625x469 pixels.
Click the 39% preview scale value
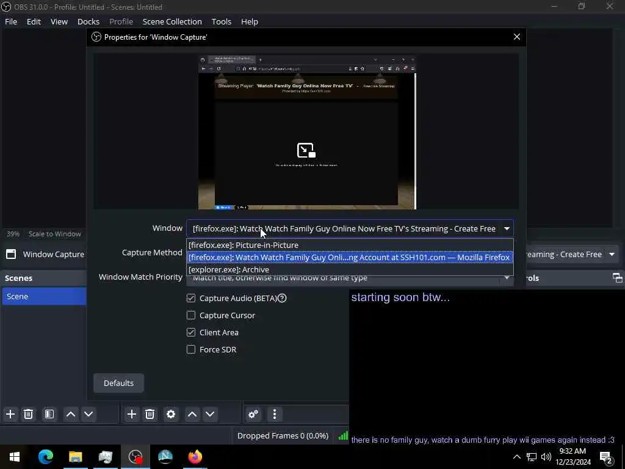pyautogui.click(x=13, y=234)
